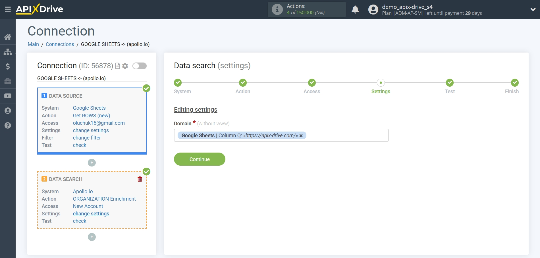Open notifications with the bell icon

tap(355, 9)
